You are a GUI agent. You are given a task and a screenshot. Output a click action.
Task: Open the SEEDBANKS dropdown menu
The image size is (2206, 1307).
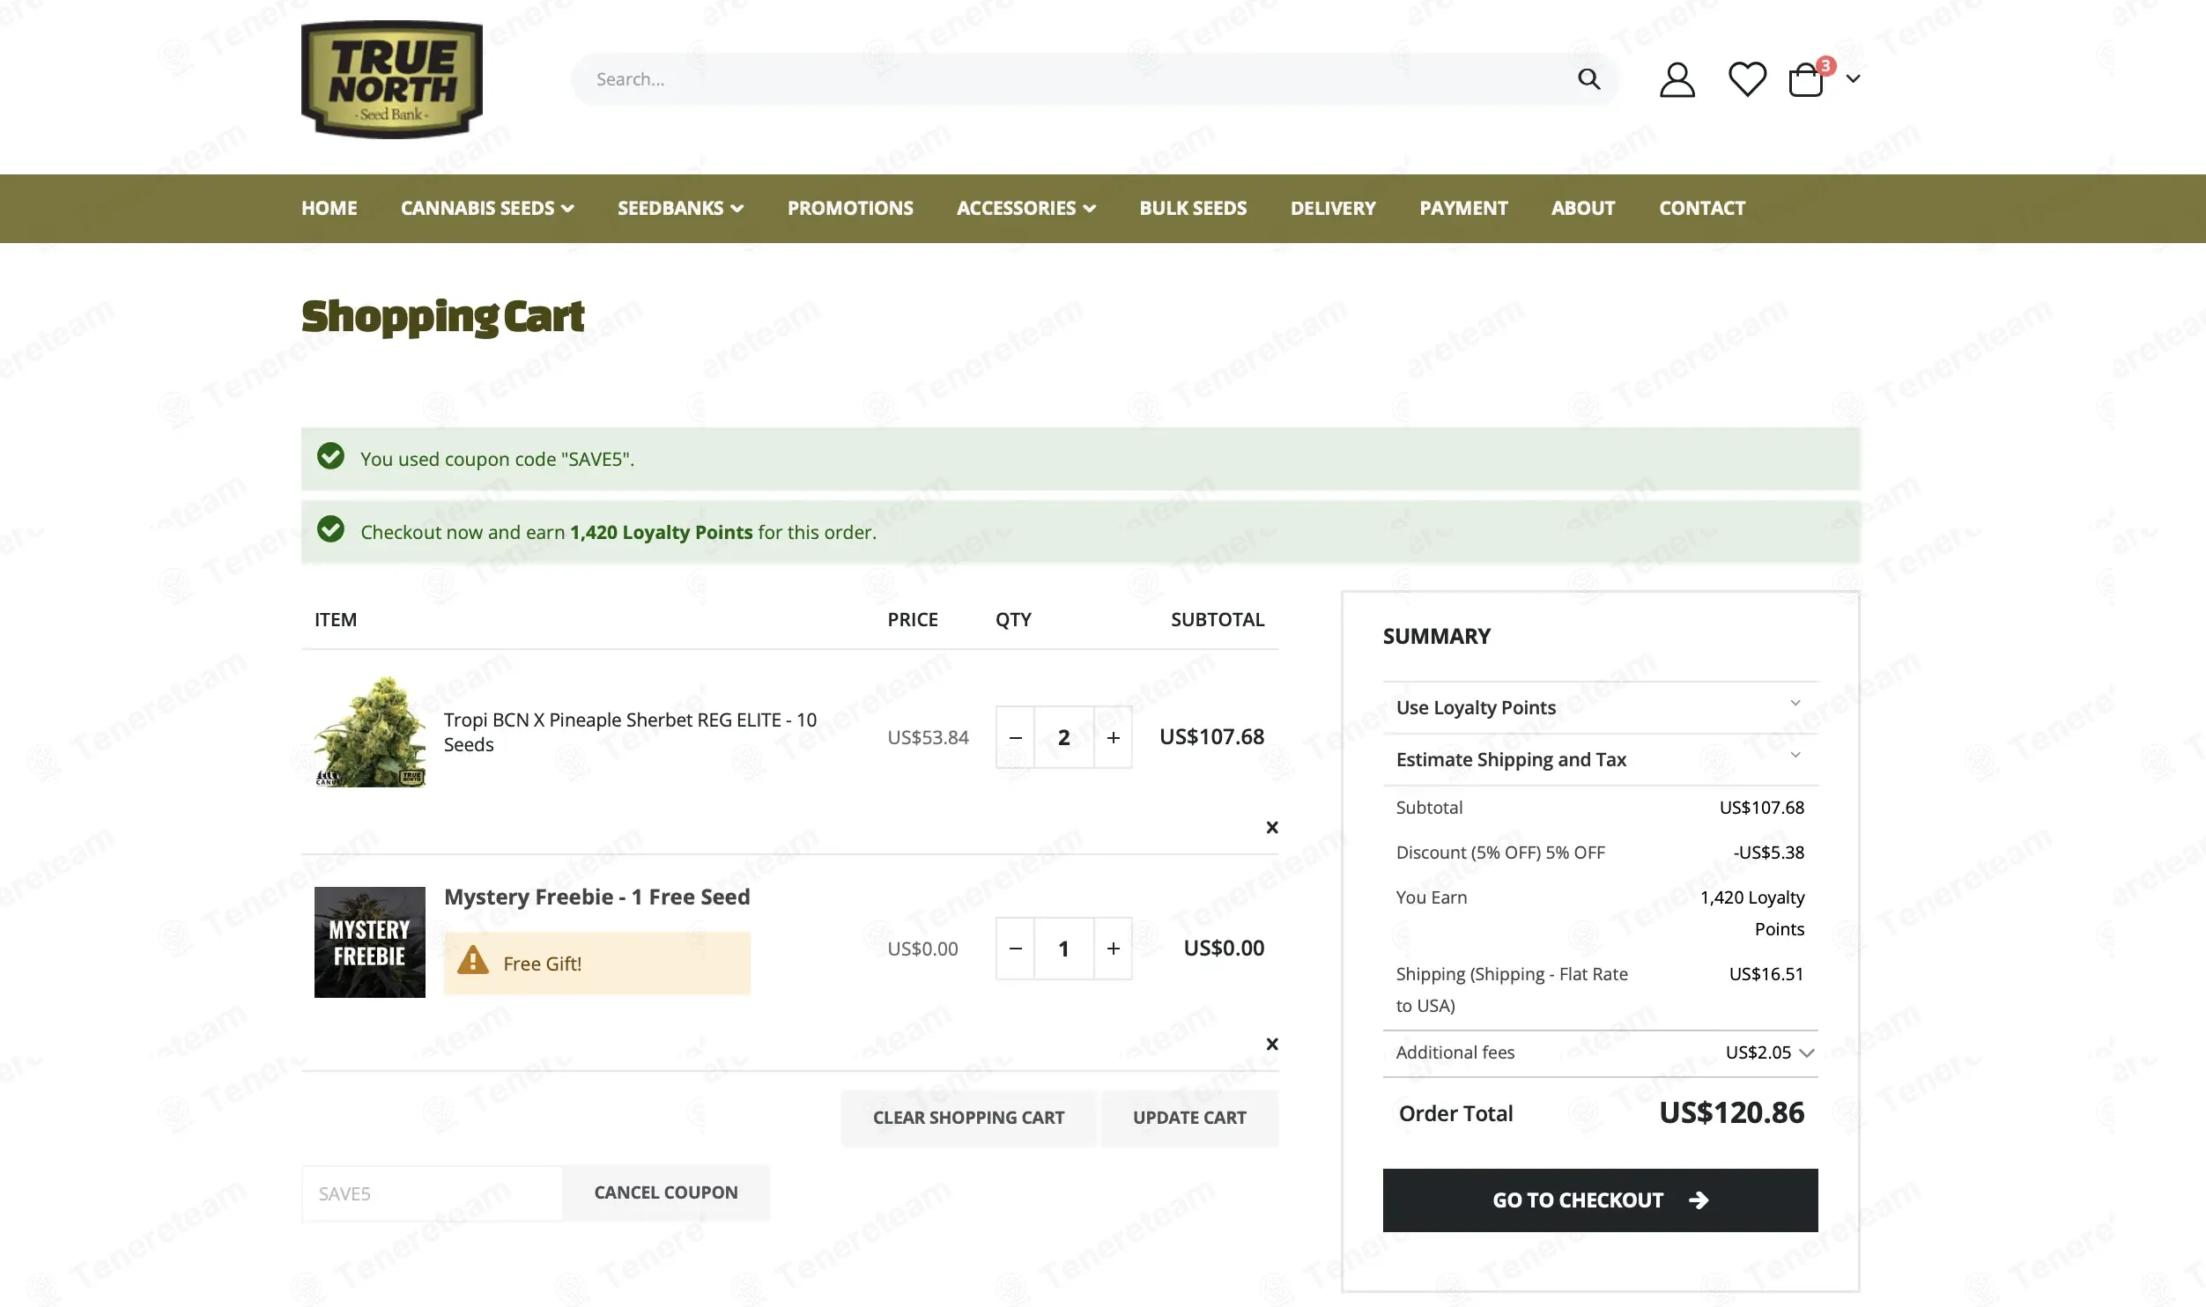(x=680, y=208)
